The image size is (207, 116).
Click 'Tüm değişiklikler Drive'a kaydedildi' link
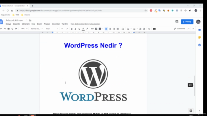click(x=85, y=24)
